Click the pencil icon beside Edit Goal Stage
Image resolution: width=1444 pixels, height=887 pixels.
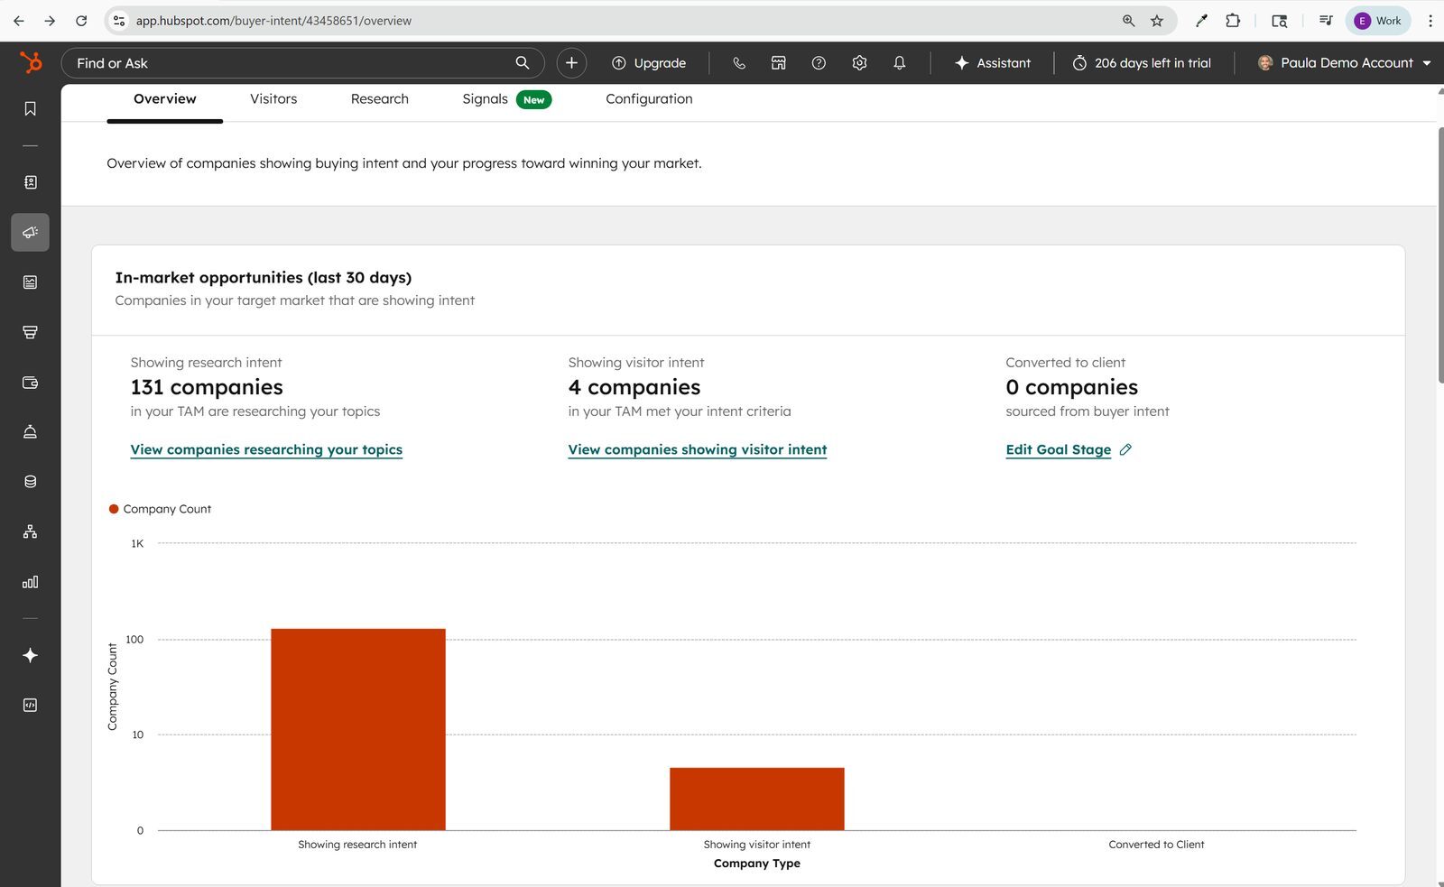click(1125, 449)
